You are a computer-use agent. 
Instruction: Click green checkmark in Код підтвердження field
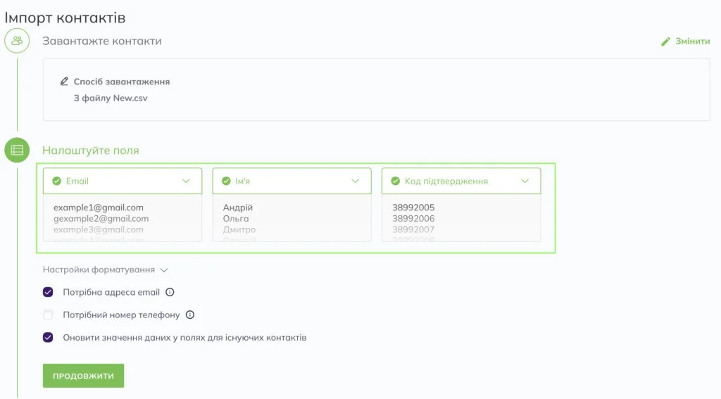396,181
